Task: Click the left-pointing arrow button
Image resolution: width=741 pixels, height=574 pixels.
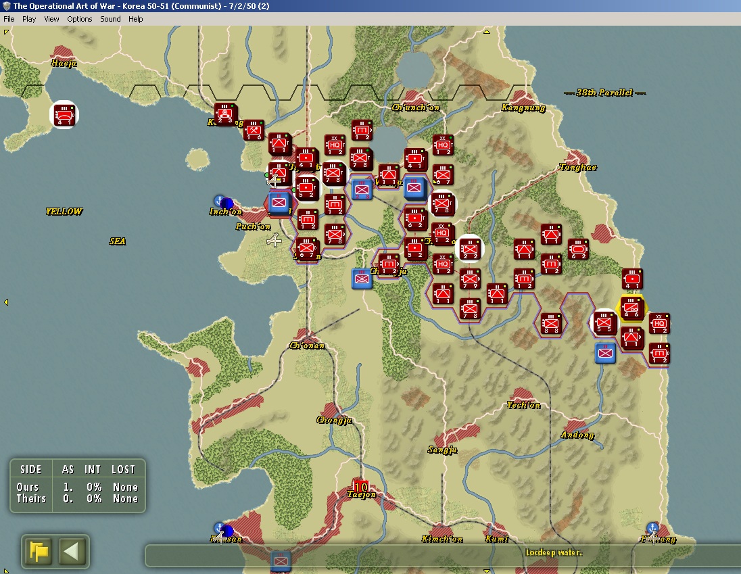Action: (72, 551)
